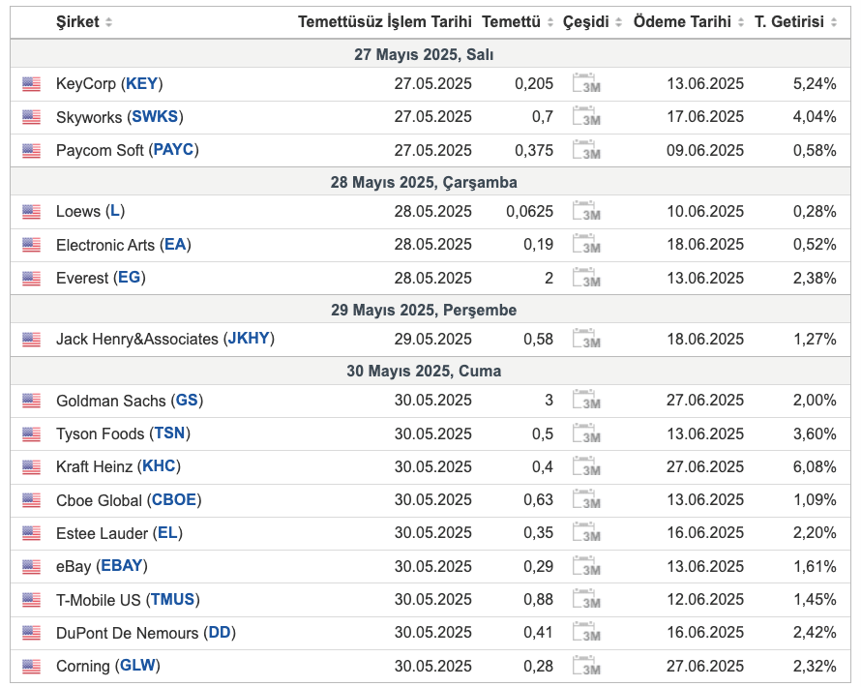The height and width of the screenshot is (687, 861).
Task: Click the 3M calendar icon for Cboe Global
Action: click(586, 499)
